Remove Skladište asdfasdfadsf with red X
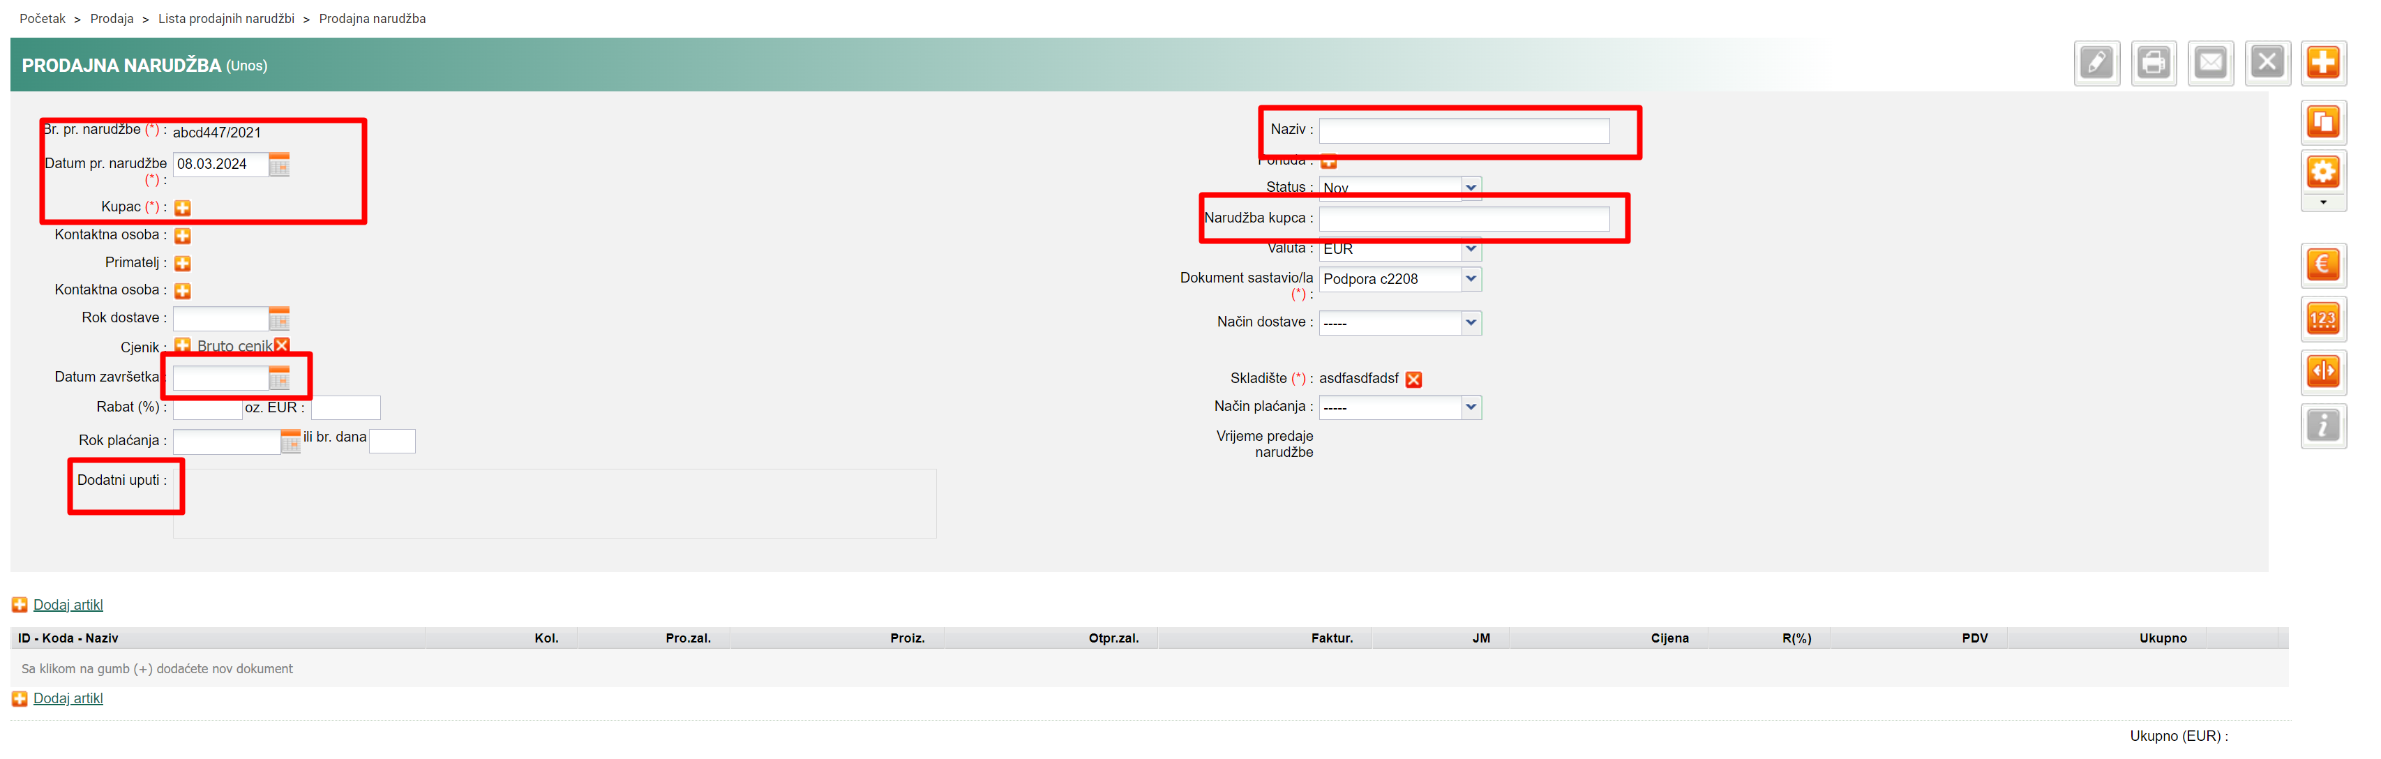2381x759 pixels. (1413, 380)
